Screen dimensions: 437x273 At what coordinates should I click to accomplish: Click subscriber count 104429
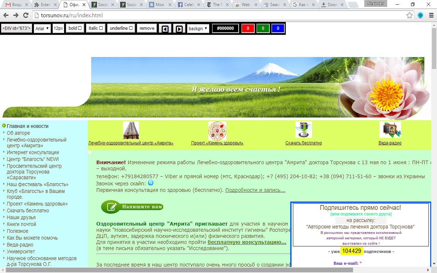click(x=352, y=251)
